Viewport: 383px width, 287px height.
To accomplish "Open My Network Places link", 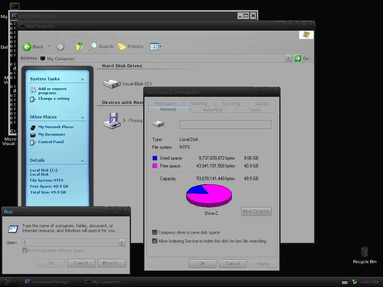I will click(56, 127).
